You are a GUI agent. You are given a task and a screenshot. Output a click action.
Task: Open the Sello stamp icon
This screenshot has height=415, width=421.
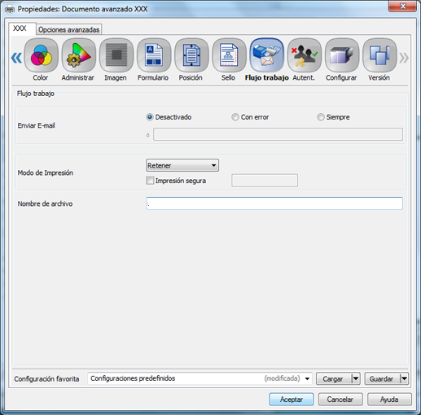pyautogui.click(x=229, y=55)
